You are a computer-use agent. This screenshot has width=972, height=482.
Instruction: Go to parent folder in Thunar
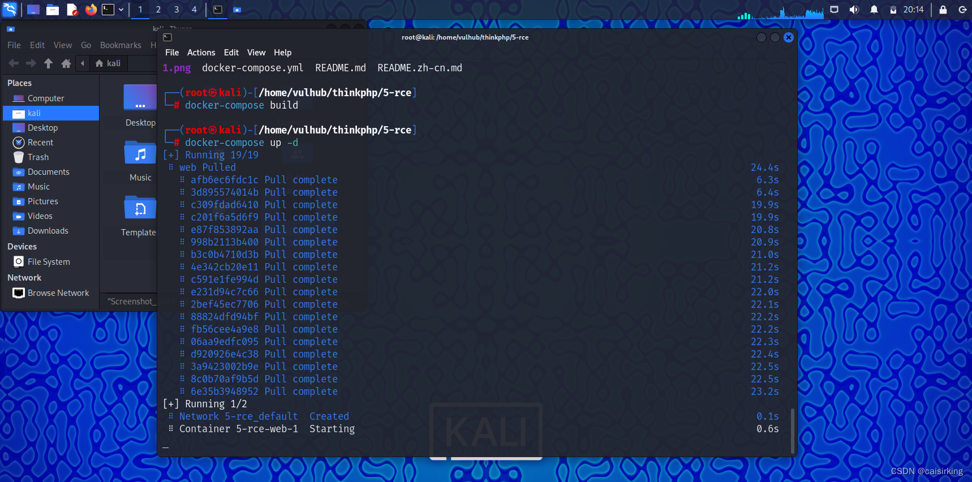click(49, 63)
